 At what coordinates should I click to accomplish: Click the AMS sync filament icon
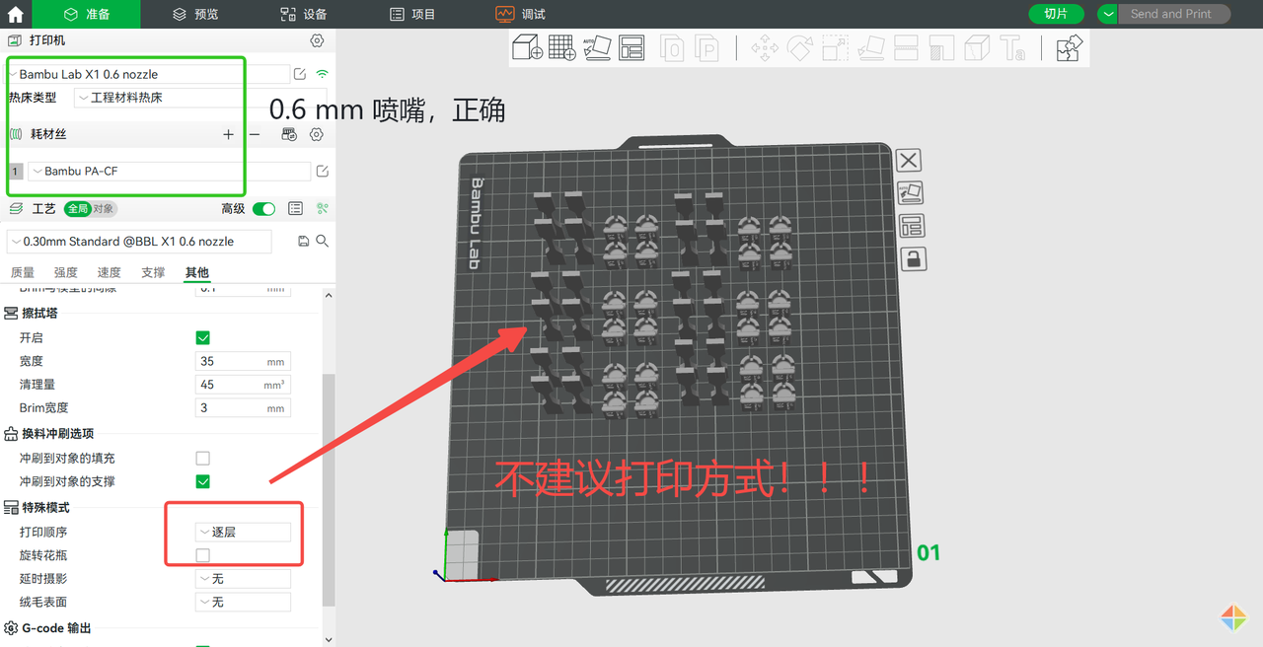290,134
